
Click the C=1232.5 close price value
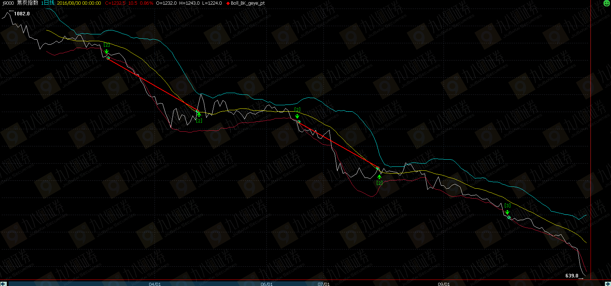click(x=115, y=3)
